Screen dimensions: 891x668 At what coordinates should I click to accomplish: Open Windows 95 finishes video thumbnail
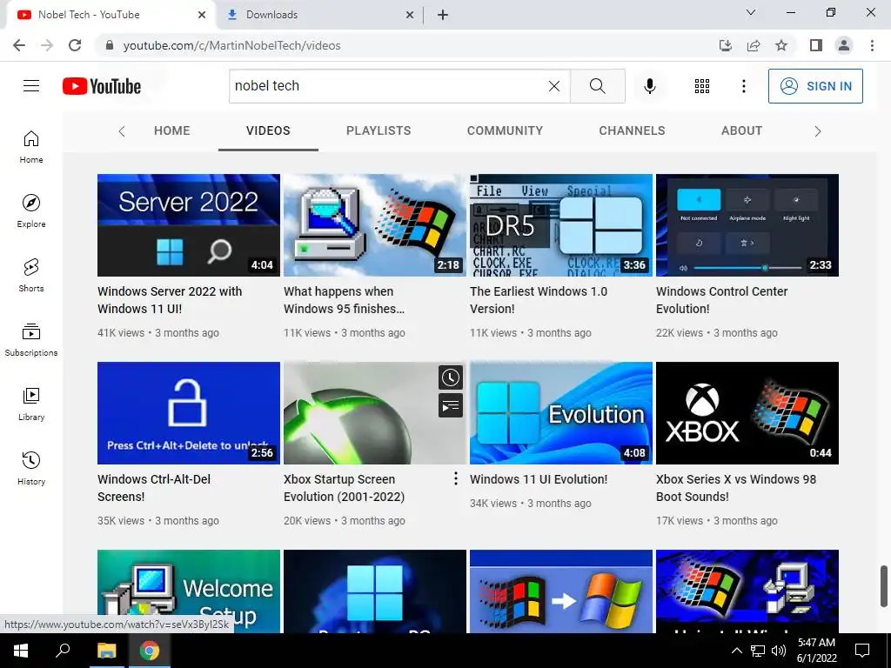pos(375,225)
